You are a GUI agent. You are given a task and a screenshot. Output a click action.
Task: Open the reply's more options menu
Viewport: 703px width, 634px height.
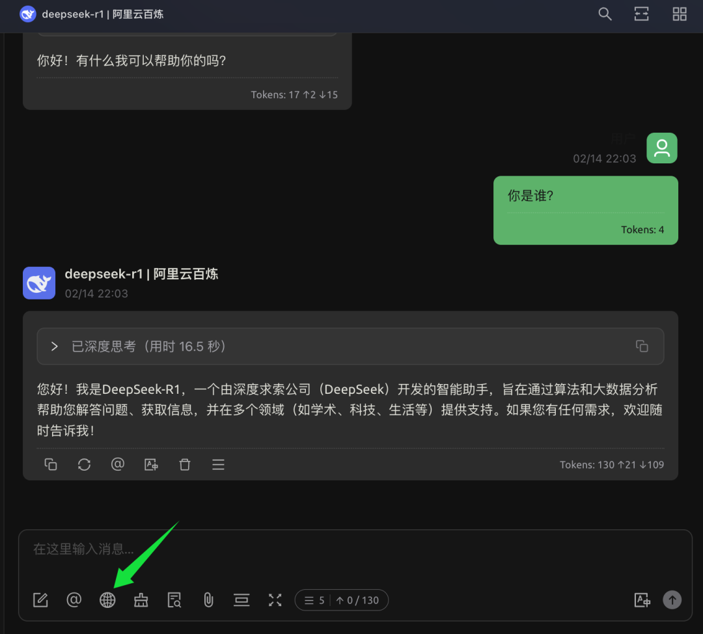pyautogui.click(x=218, y=465)
